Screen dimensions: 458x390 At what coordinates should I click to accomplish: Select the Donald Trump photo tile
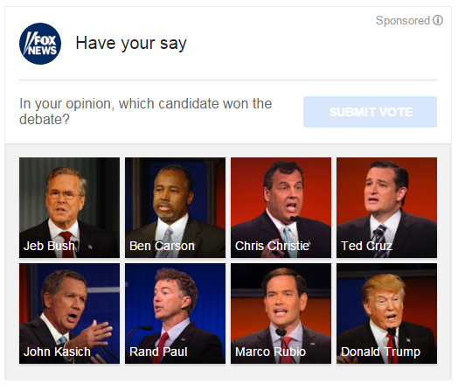point(386,313)
